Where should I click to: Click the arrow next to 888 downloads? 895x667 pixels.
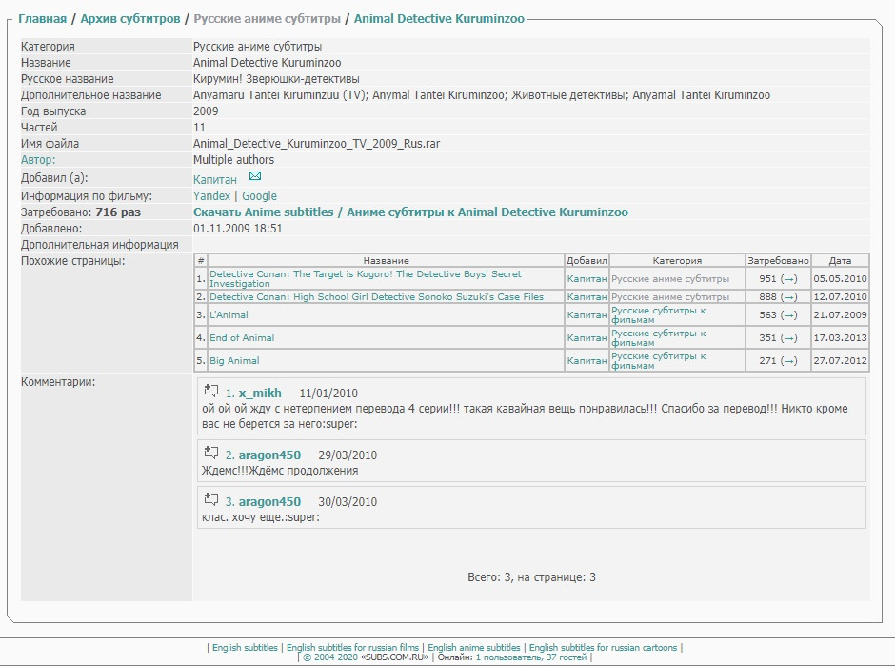pyautogui.click(x=788, y=297)
